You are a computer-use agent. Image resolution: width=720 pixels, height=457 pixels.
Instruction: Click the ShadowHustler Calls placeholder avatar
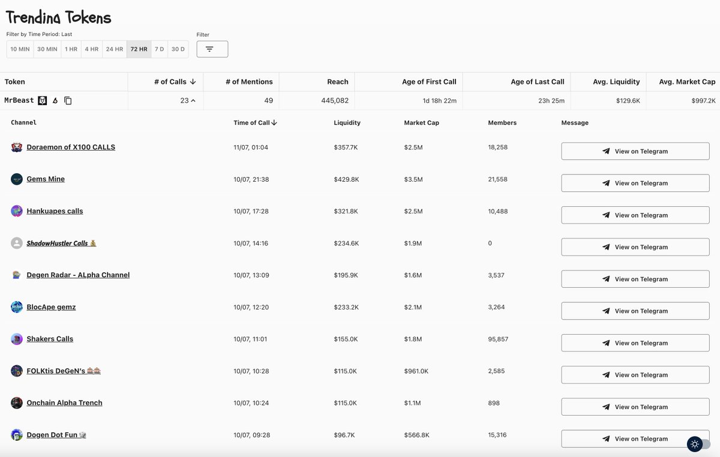(17, 243)
